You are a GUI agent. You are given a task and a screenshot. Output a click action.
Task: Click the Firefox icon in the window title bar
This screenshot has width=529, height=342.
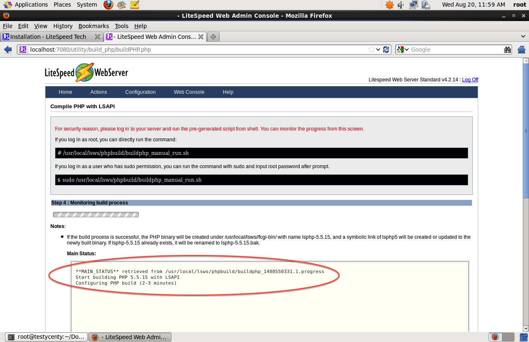pos(6,16)
